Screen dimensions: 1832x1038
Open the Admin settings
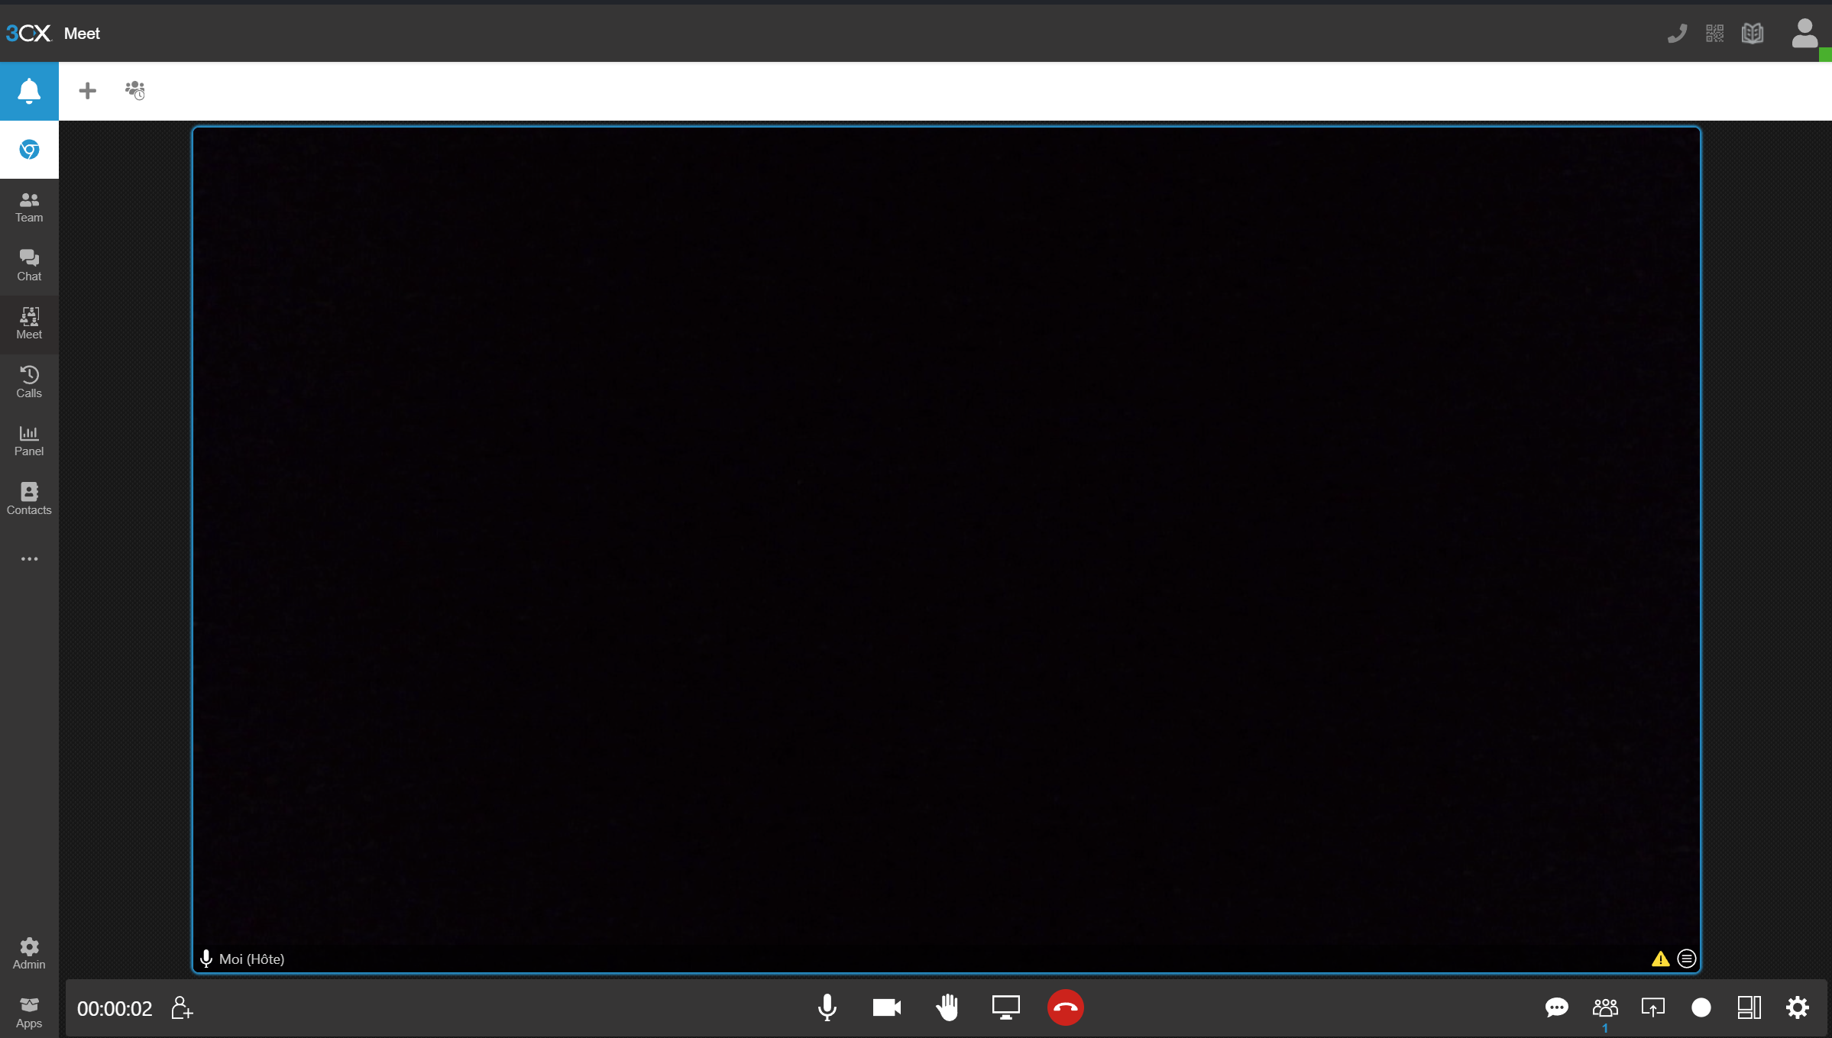29,954
